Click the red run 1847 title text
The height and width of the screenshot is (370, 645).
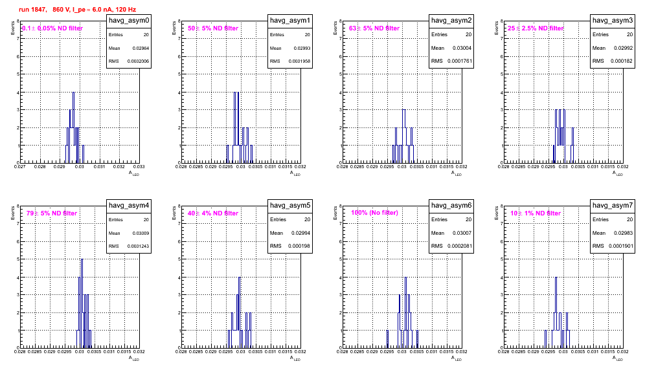pos(77,10)
